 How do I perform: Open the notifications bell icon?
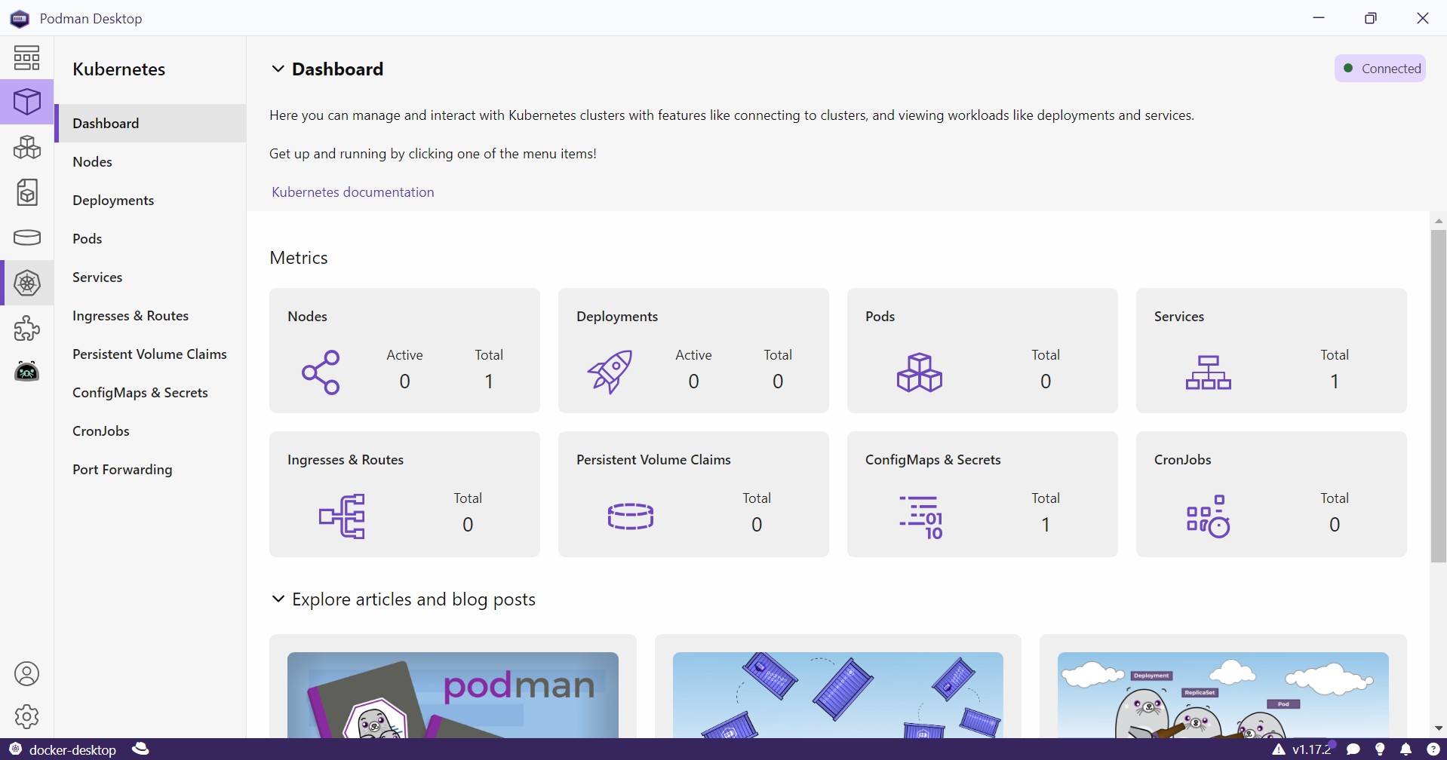[1406, 749]
